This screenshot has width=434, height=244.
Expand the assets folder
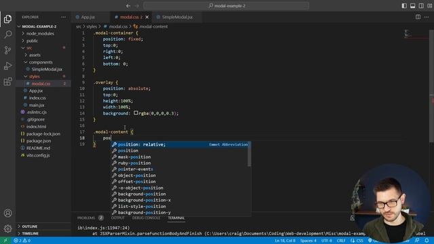(x=43, y=55)
